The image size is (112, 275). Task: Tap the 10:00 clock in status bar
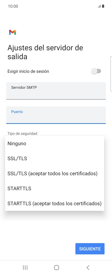tap(13, 6)
